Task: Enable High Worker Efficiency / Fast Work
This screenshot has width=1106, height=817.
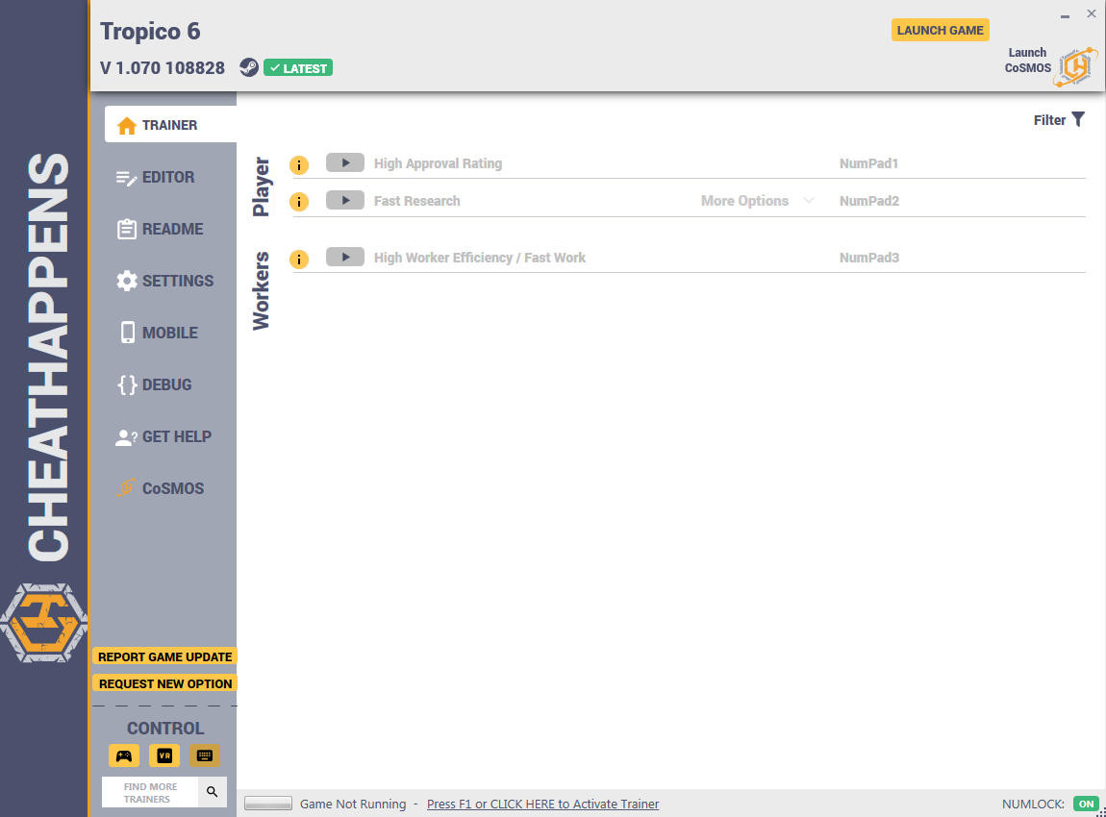Action: point(345,258)
